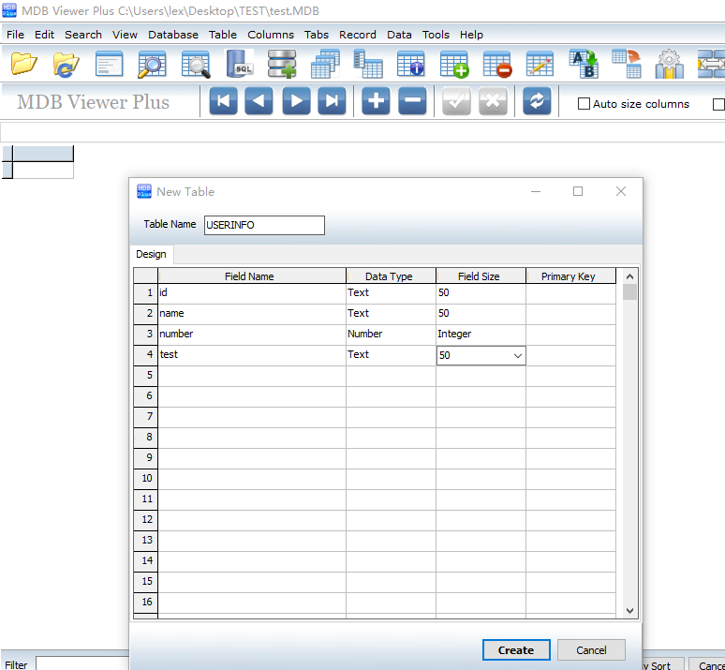Click row header number 5
Screen dimensions: 725x670
pyautogui.click(x=145, y=375)
